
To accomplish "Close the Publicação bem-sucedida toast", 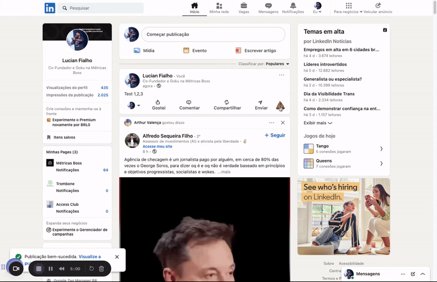I will tap(117, 257).
